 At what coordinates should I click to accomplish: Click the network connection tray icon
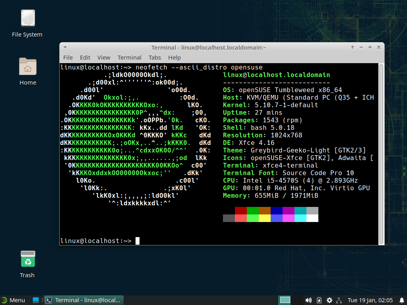coord(339,300)
